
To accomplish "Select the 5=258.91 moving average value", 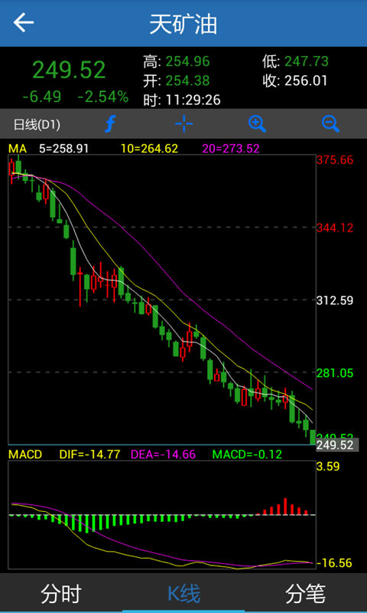I will click(63, 149).
